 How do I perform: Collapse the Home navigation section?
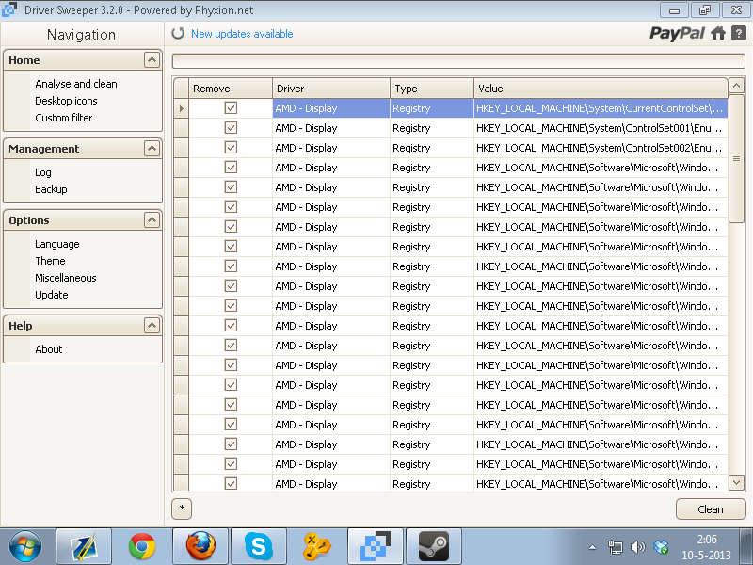(x=152, y=60)
